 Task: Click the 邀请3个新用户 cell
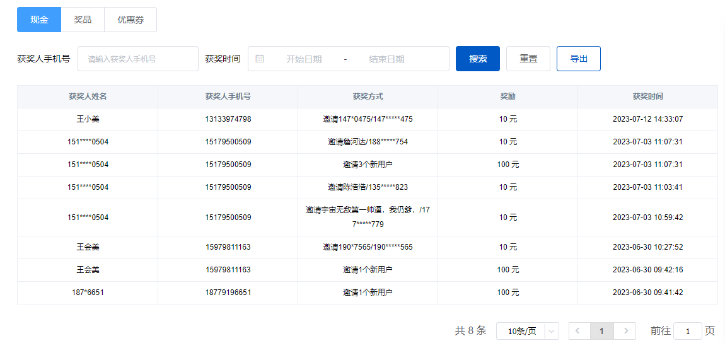pyautogui.click(x=368, y=165)
